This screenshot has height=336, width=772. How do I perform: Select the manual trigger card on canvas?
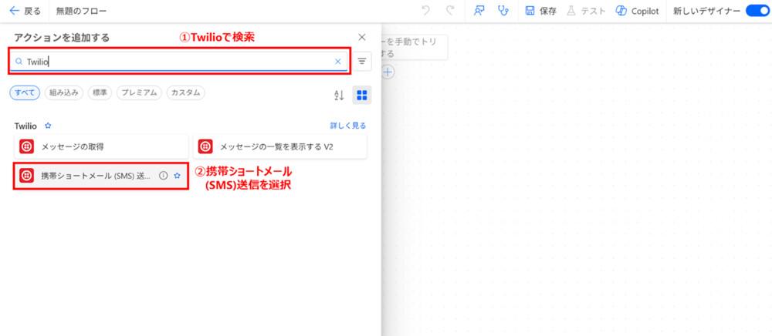tap(415, 47)
